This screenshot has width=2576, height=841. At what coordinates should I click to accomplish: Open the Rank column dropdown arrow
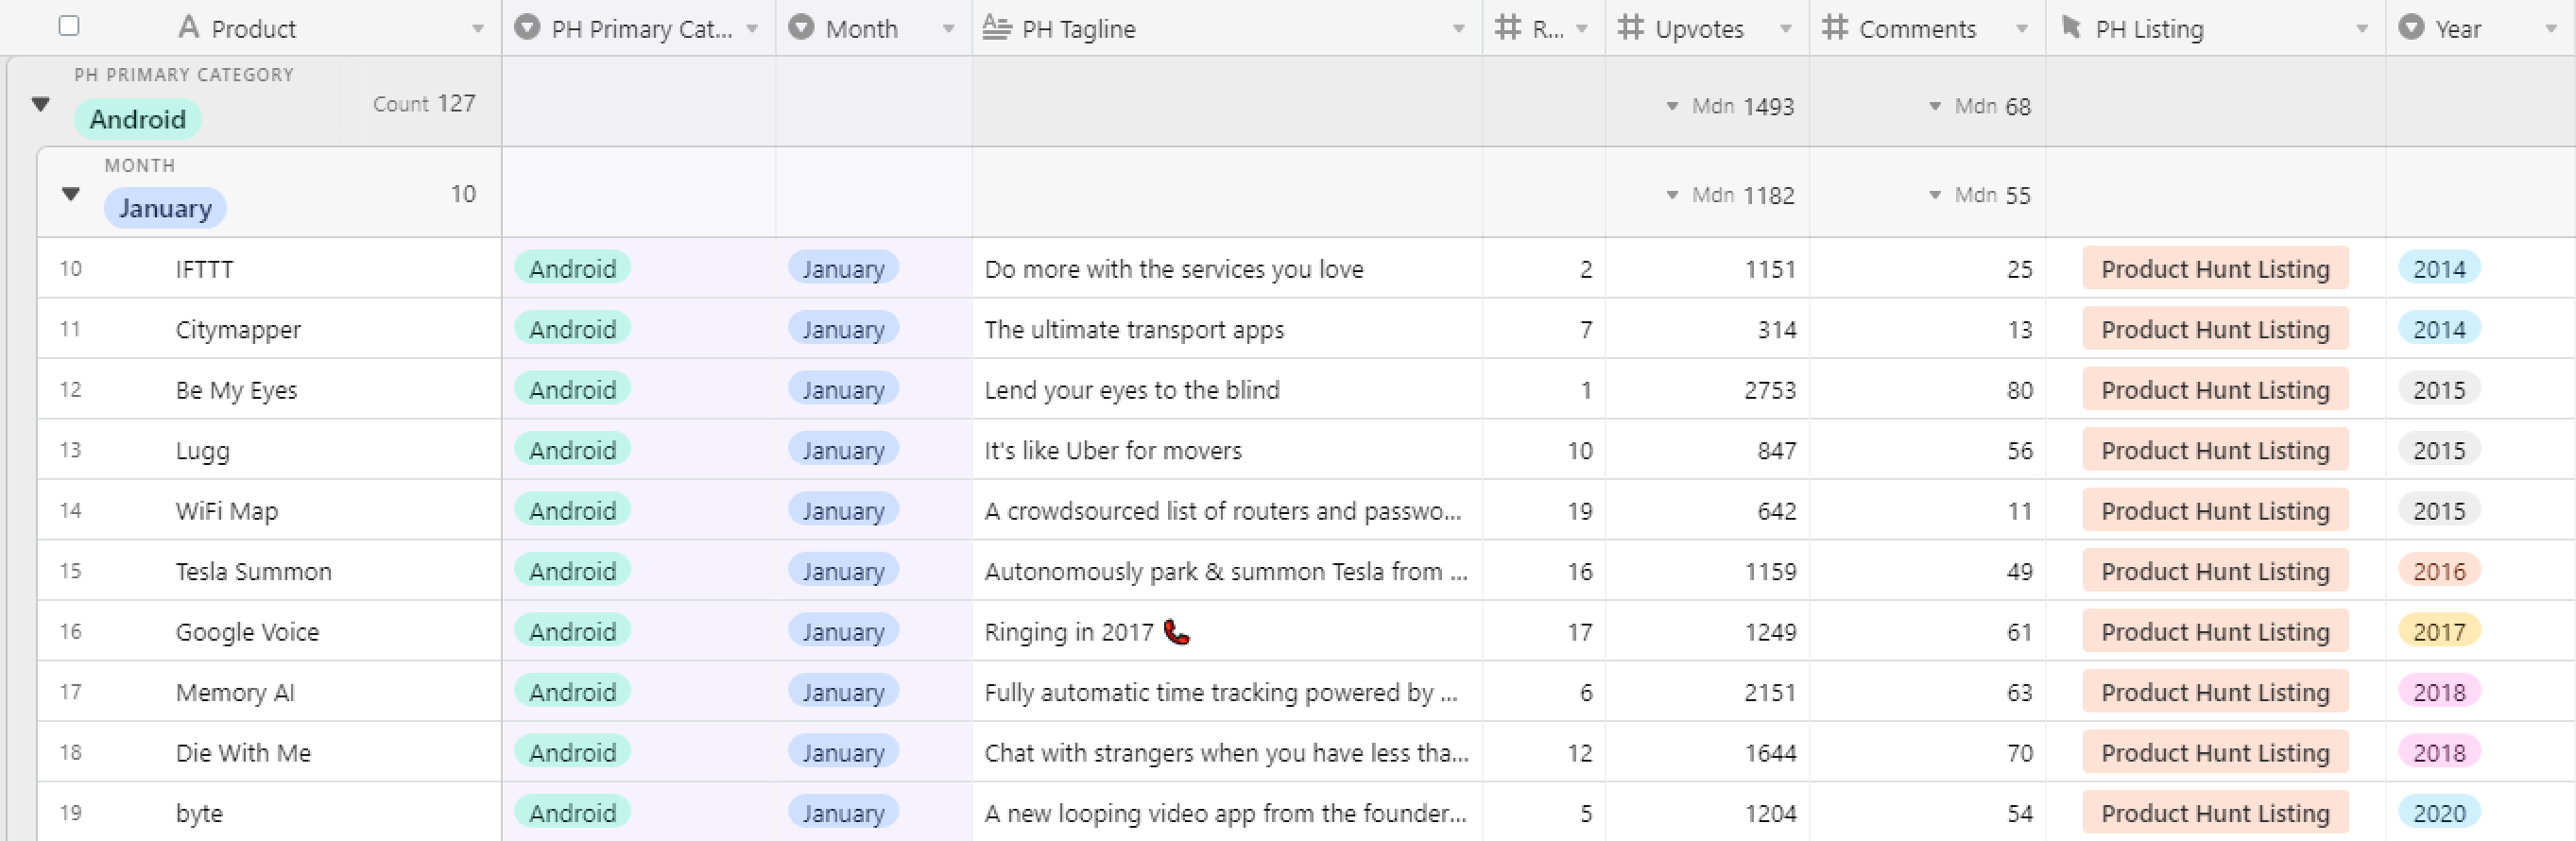point(1582,29)
